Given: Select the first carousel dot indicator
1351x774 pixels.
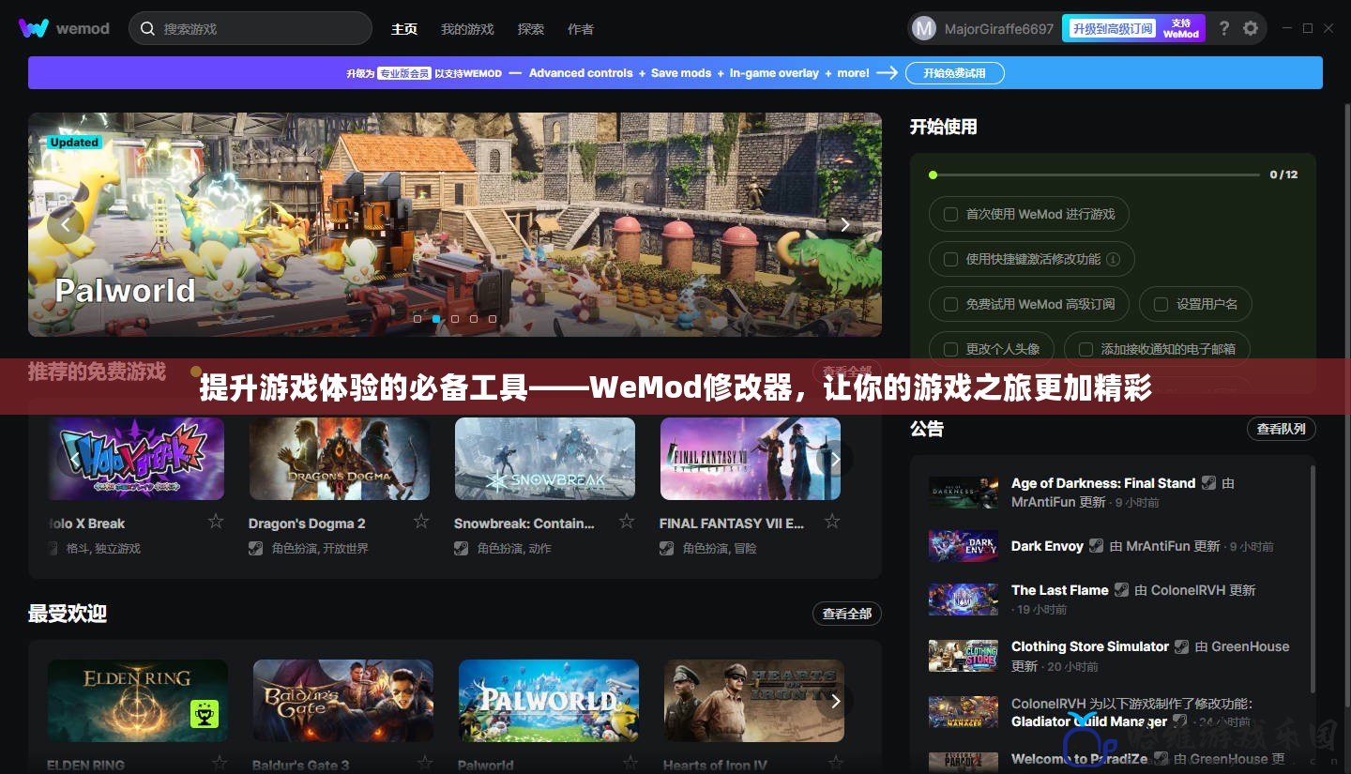Looking at the screenshot, I should tap(417, 319).
